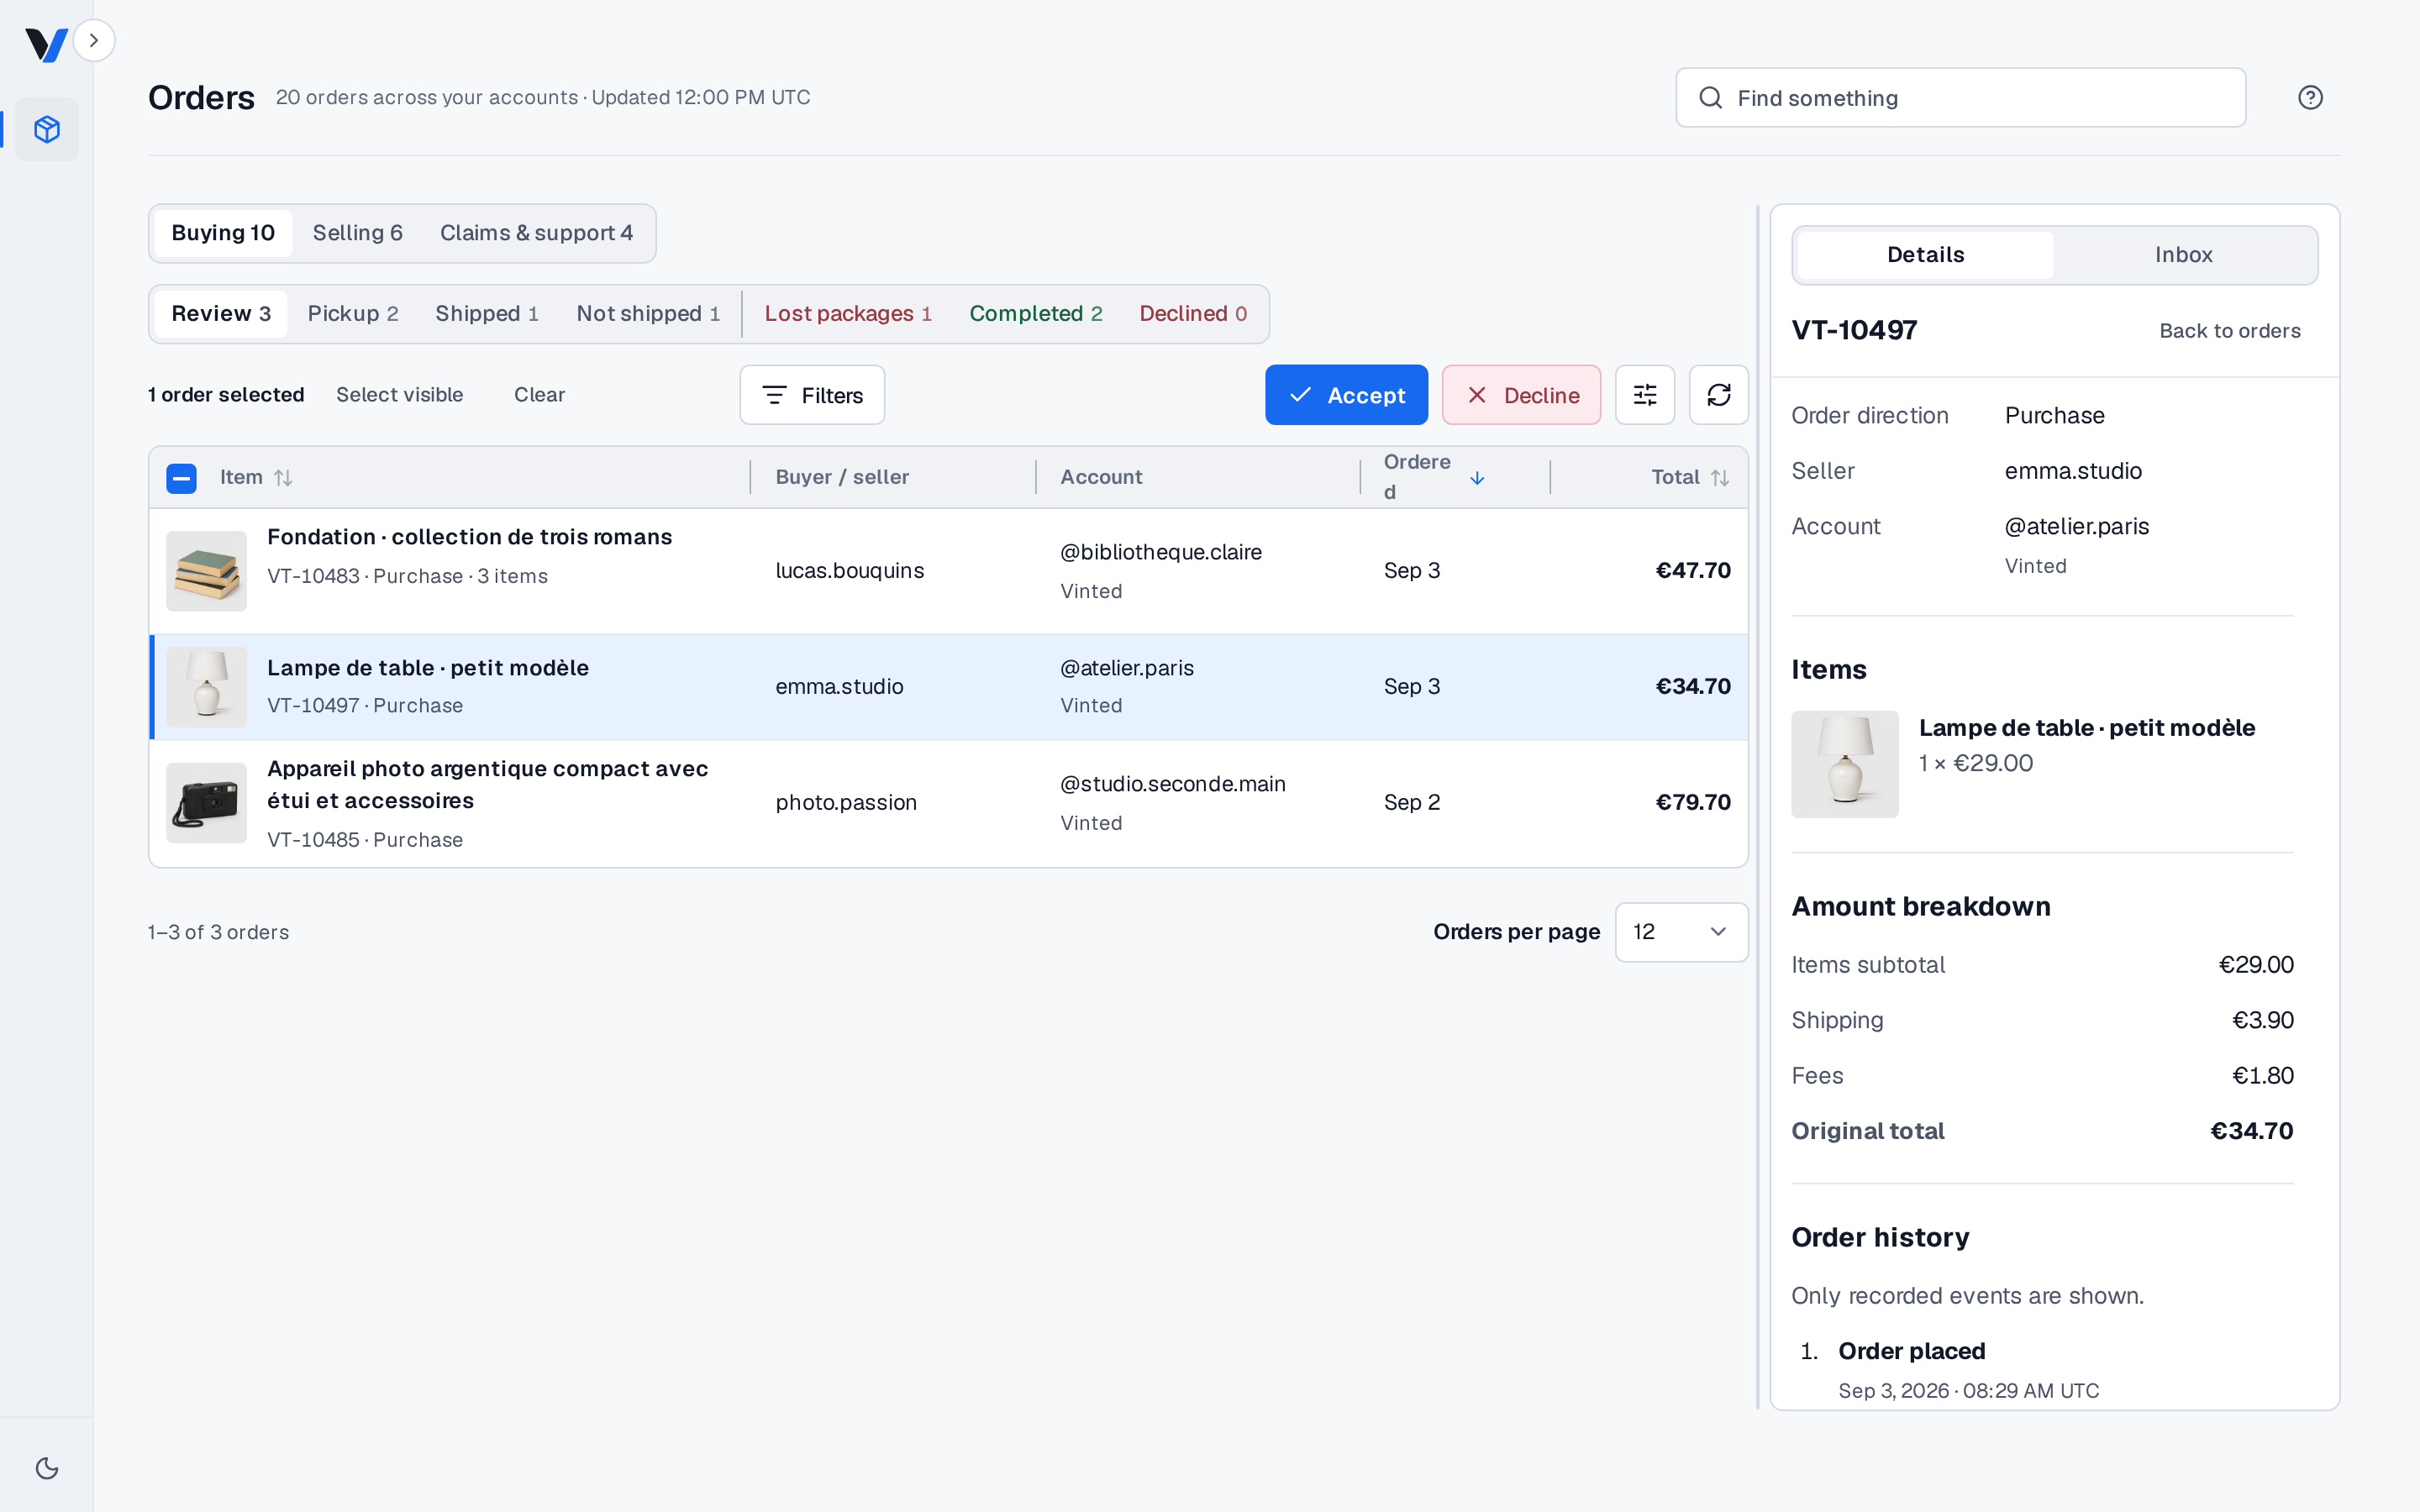Click the Buyer / seller column header
Viewport: 2420px width, 1512px height.
tap(842, 477)
